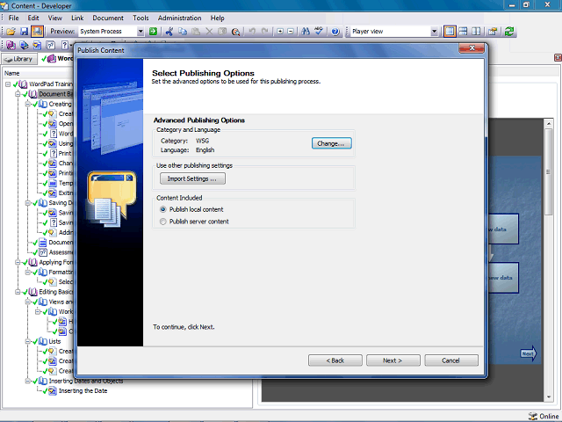Click the Cancel button in Publish Content
562x422 pixels.
[450, 360]
